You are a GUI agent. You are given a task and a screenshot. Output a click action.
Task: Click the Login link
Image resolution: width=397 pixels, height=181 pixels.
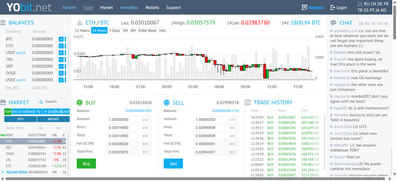point(342,8)
